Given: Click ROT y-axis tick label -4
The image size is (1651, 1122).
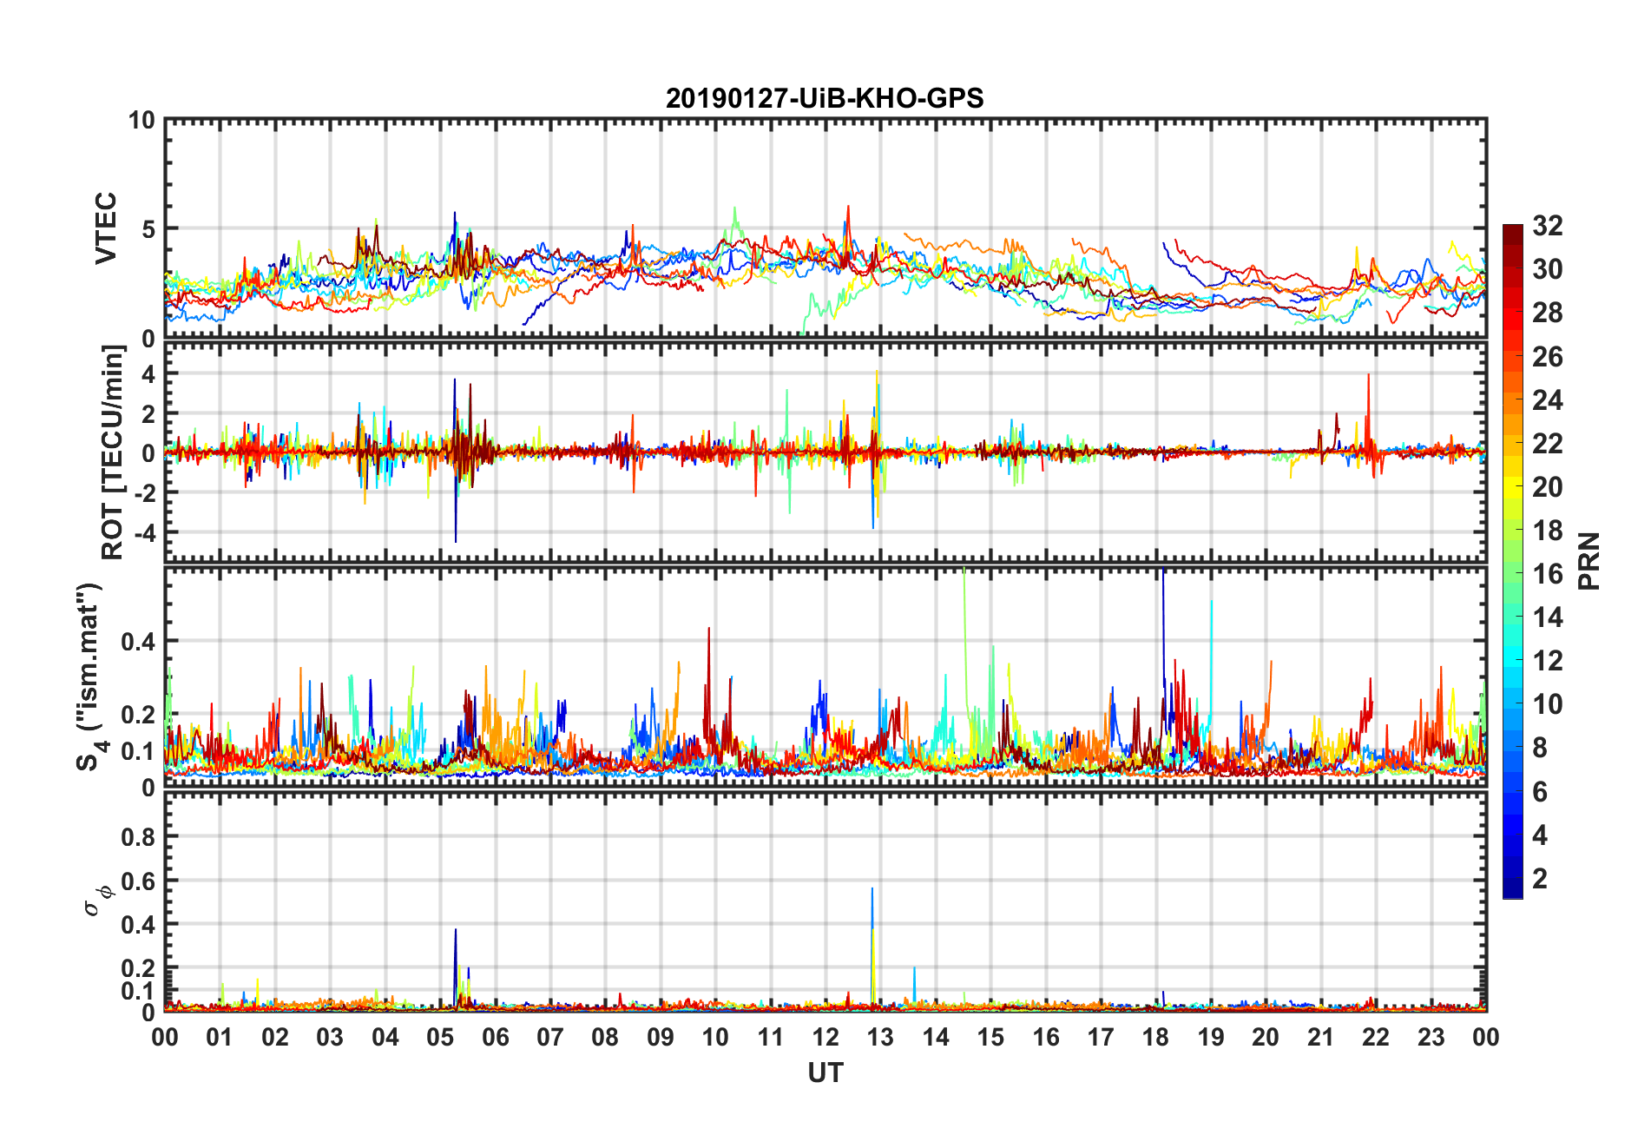Looking at the screenshot, I should click(x=143, y=531).
